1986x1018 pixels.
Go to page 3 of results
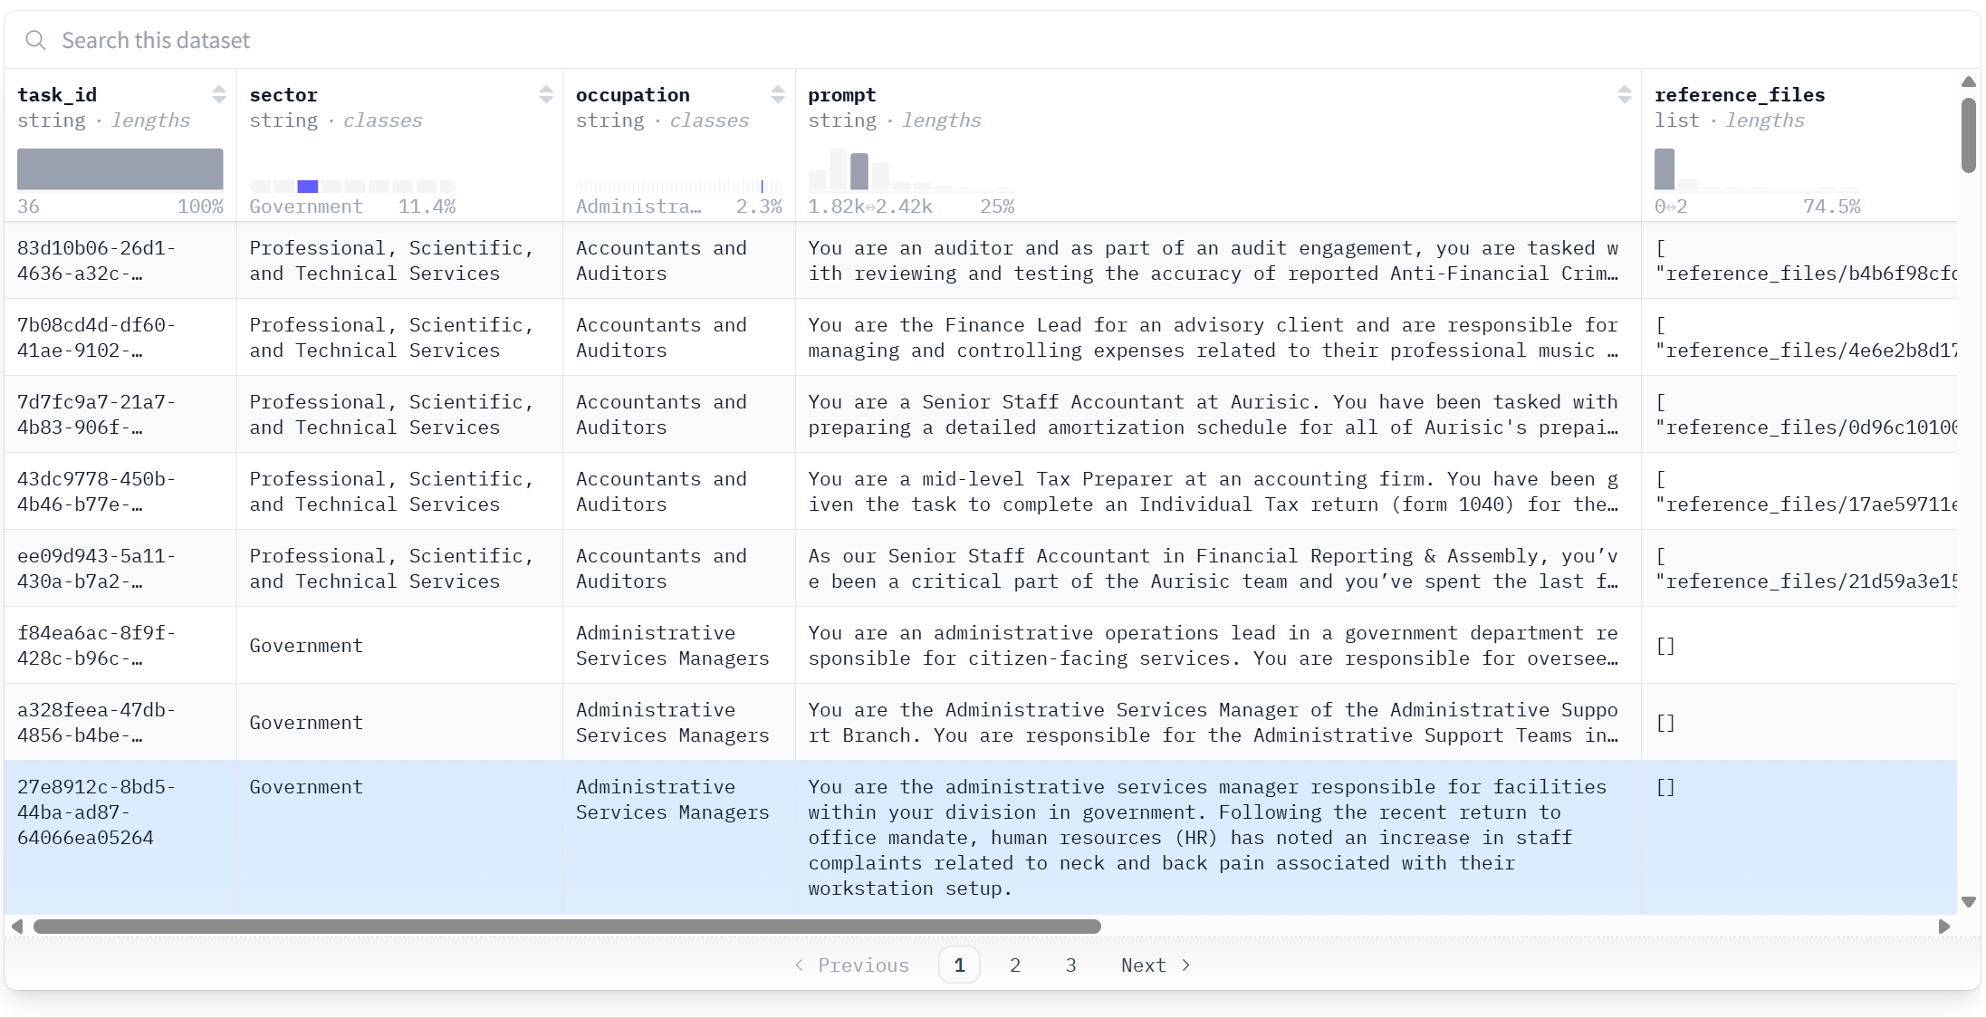[x=1070, y=965]
